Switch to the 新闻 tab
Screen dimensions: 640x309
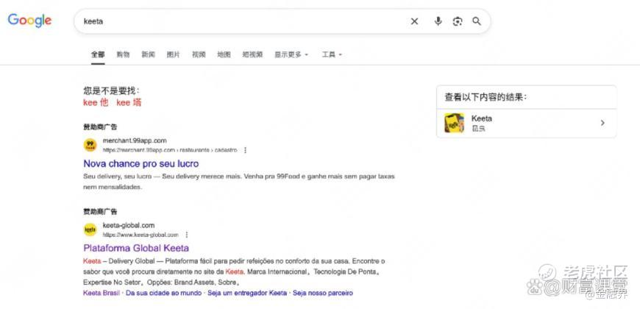pyautogui.click(x=148, y=54)
